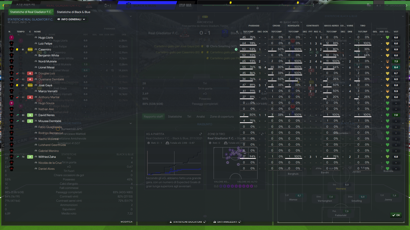
Task: Click the STOP WAR banner at top
Action: coord(185,5)
